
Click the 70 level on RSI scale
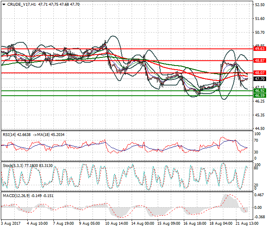[x=256, y=140]
